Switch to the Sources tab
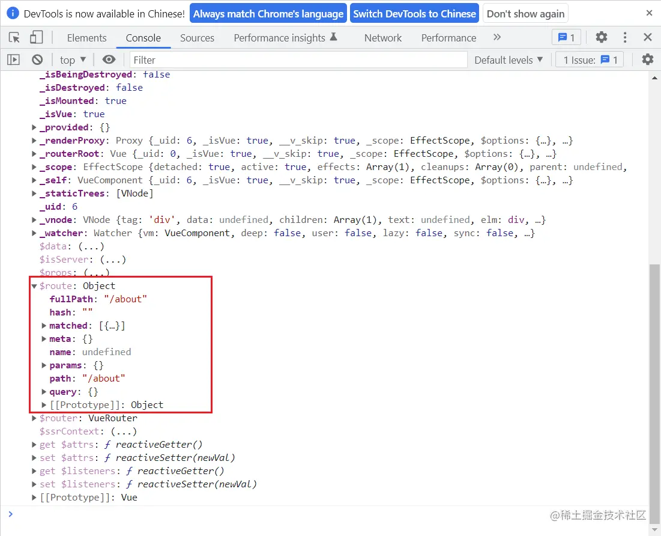This screenshot has height=536, width=661. click(198, 38)
